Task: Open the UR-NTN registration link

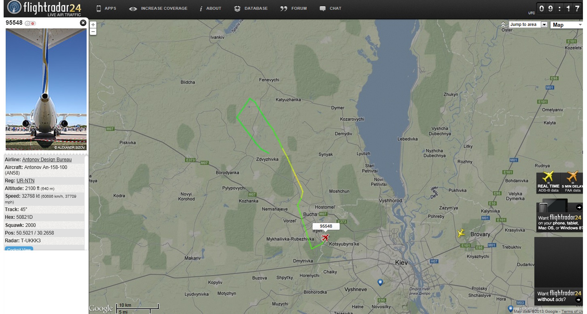Action: click(x=26, y=181)
